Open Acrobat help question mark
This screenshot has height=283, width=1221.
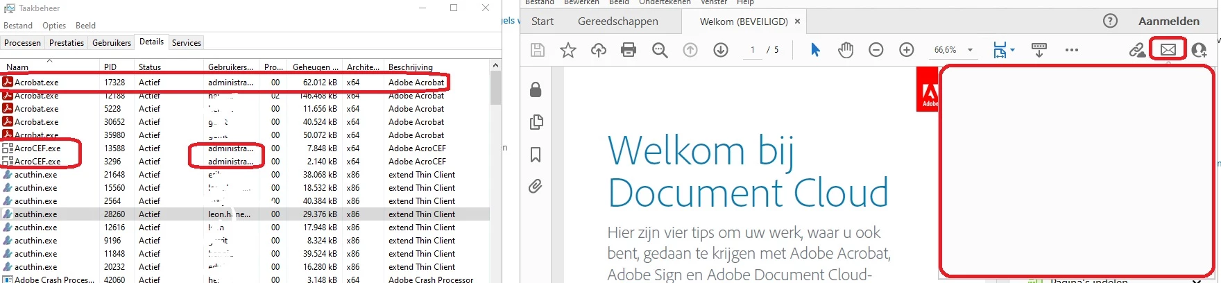[1111, 21]
